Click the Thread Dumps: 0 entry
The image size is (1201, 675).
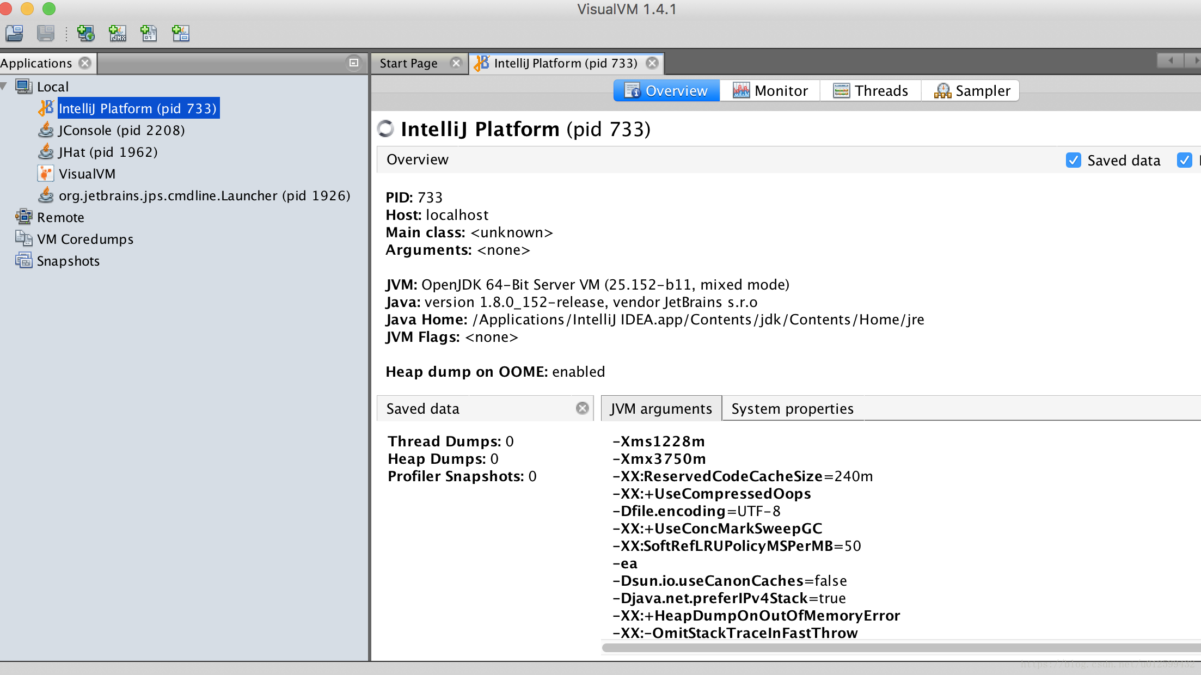pos(450,441)
